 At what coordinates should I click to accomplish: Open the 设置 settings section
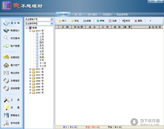pos(11,107)
